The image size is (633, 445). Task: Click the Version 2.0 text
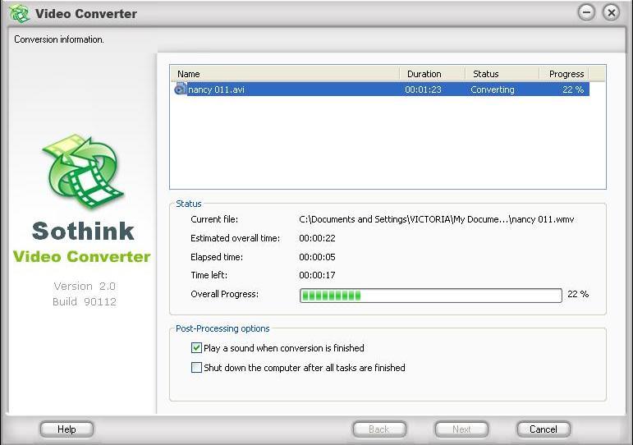click(x=85, y=286)
